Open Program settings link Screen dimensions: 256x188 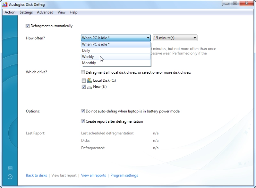pos(124,176)
